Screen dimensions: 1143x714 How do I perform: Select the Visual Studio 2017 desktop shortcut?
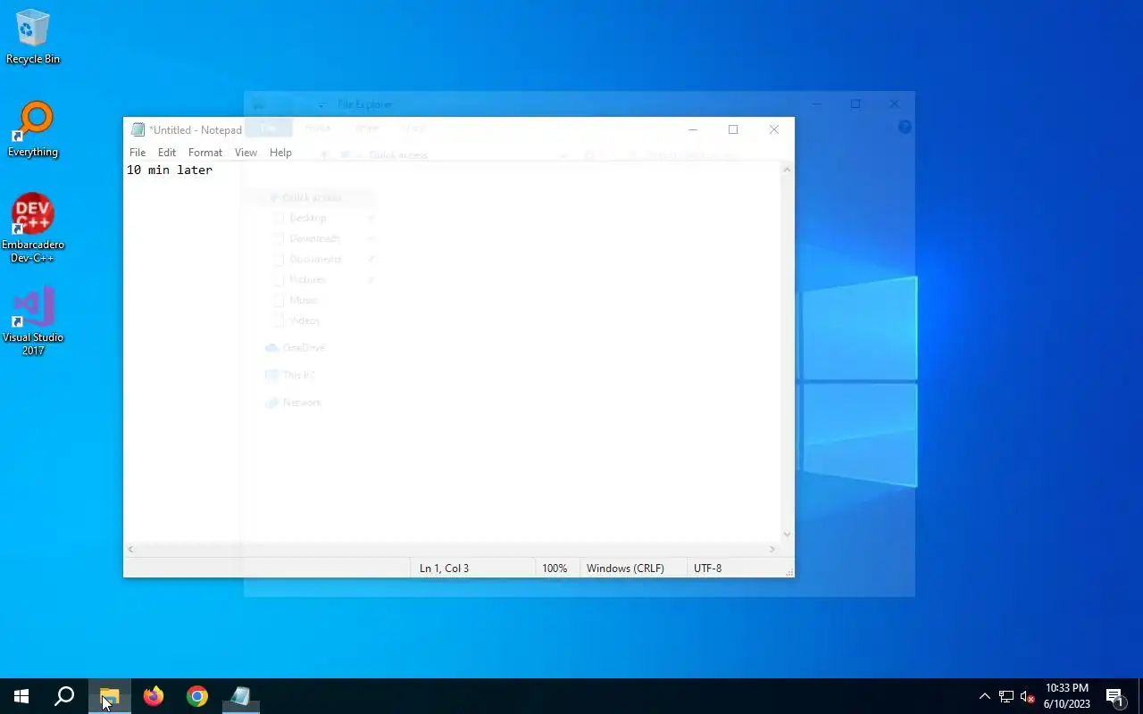(33, 321)
